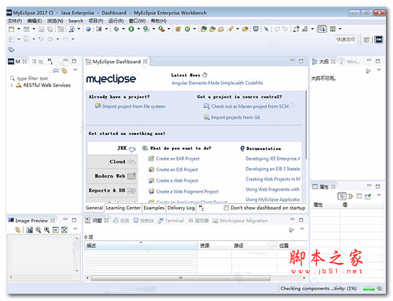This screenshot has height=301, width=393.
Task: Click Import project from file system link
Action: (134, 107)
